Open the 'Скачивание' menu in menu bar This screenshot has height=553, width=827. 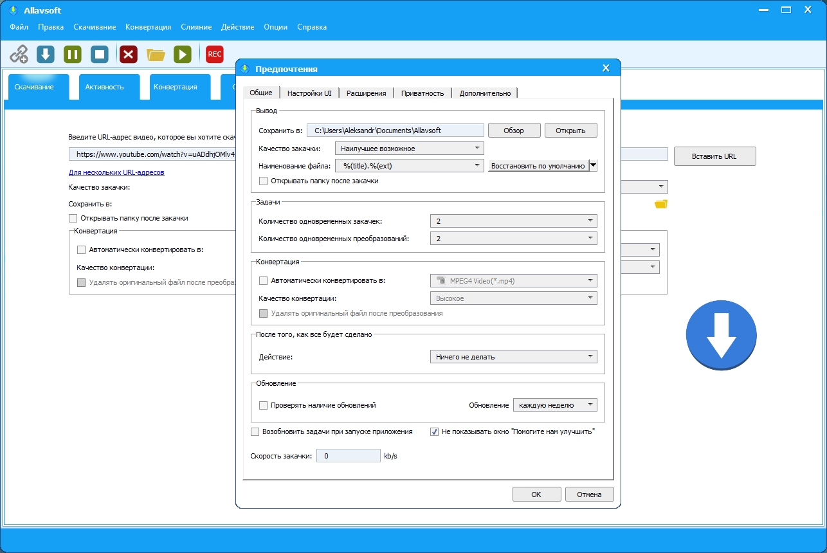[x=95, y=27]
